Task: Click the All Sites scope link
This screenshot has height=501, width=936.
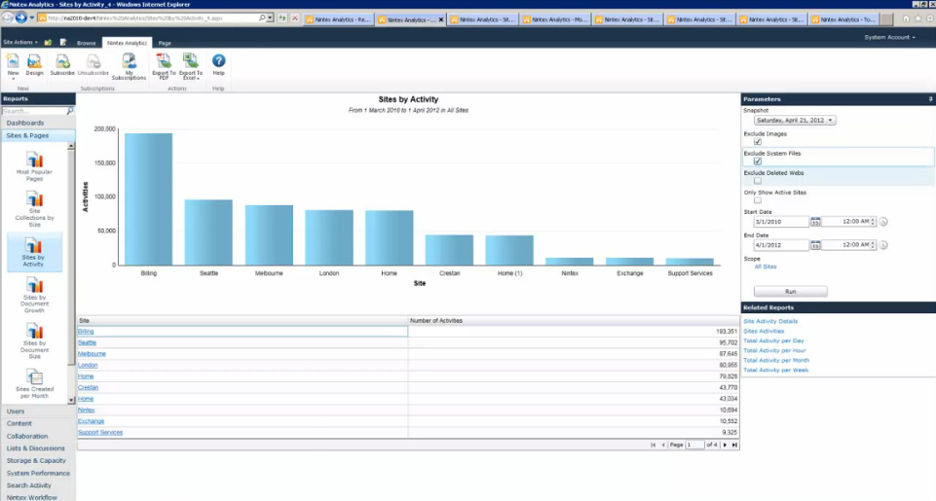Action: [766, 267]
